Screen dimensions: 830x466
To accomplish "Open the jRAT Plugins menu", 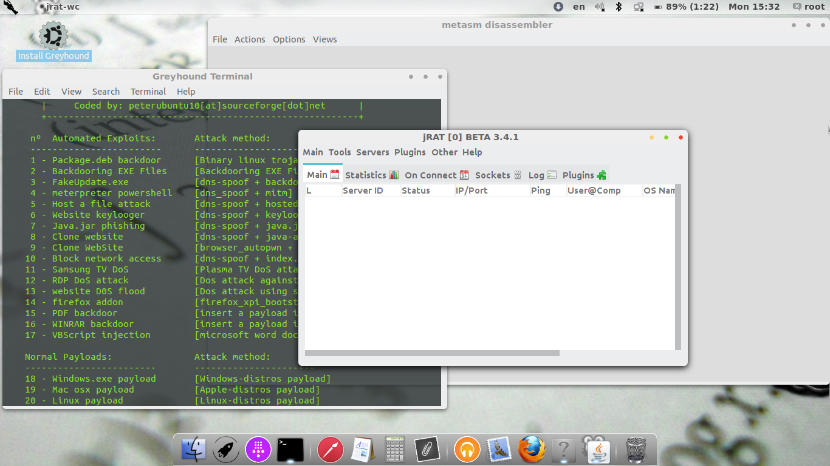I will point(410,152).
